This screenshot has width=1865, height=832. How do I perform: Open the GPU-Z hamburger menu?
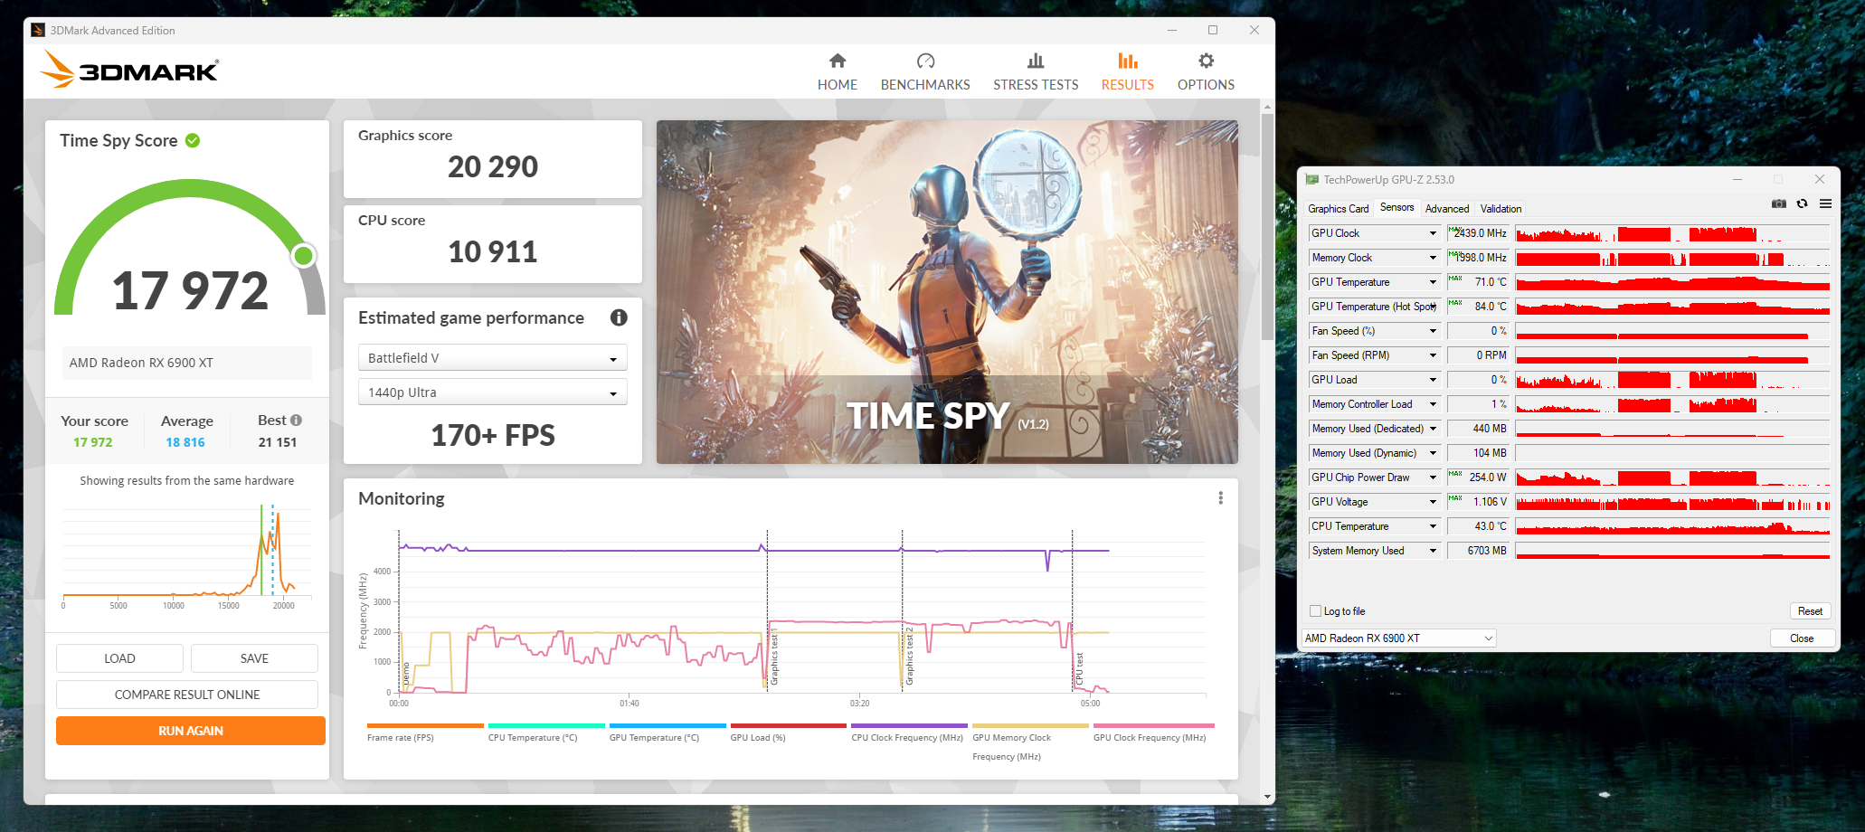click(x=1825, y=204)
